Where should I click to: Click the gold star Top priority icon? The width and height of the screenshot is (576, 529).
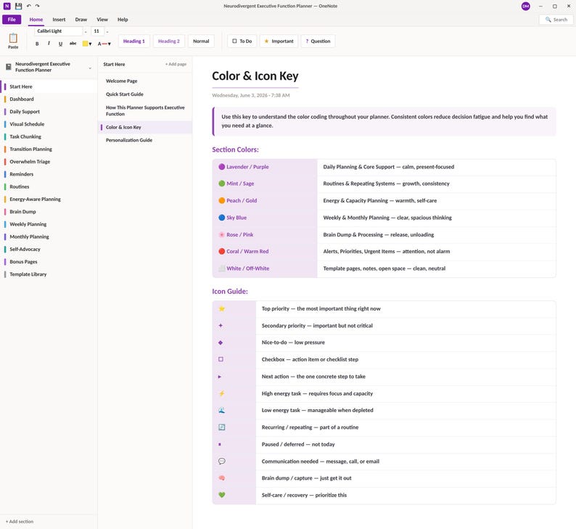pos(221,308)
